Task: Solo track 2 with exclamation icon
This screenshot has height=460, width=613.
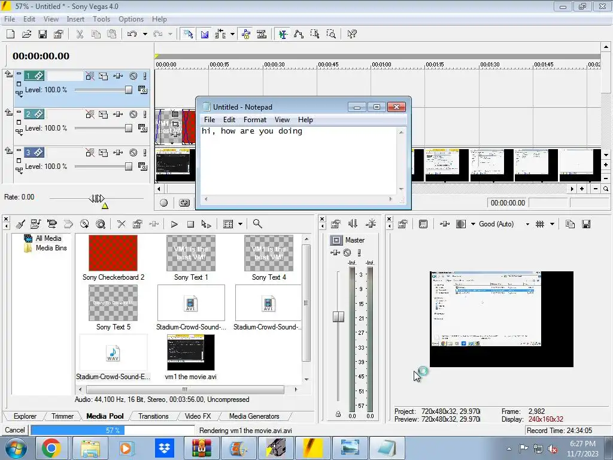Action: 145,114
